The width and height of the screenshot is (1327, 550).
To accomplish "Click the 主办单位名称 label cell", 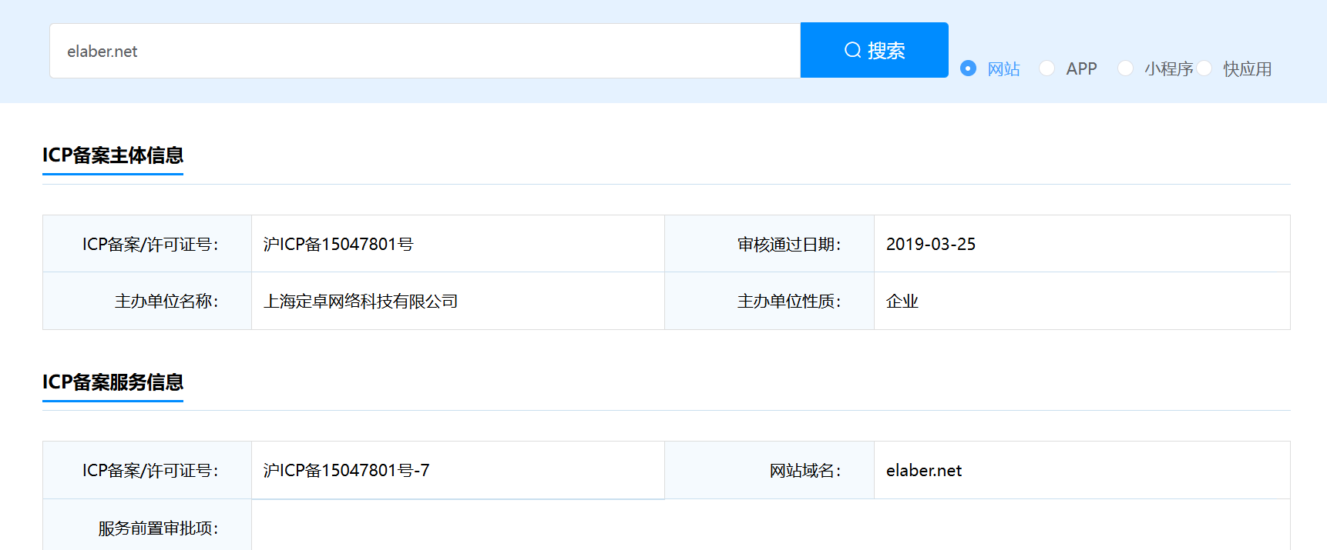I will pyautogui.click(x=166, y=302).
